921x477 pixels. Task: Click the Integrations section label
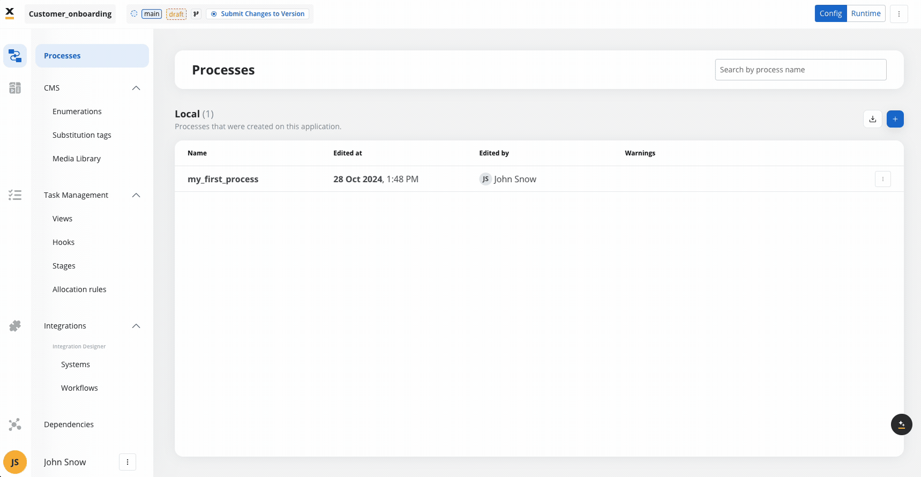click(65, 326)
